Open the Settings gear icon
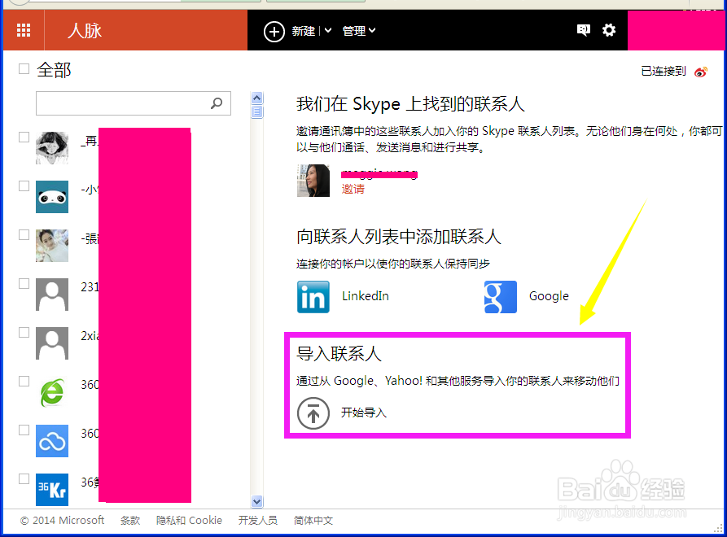727x537 pixels. point(609,29)
